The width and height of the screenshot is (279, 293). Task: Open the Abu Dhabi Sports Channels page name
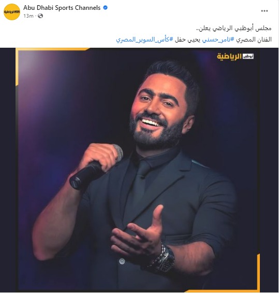pos(62,8)
